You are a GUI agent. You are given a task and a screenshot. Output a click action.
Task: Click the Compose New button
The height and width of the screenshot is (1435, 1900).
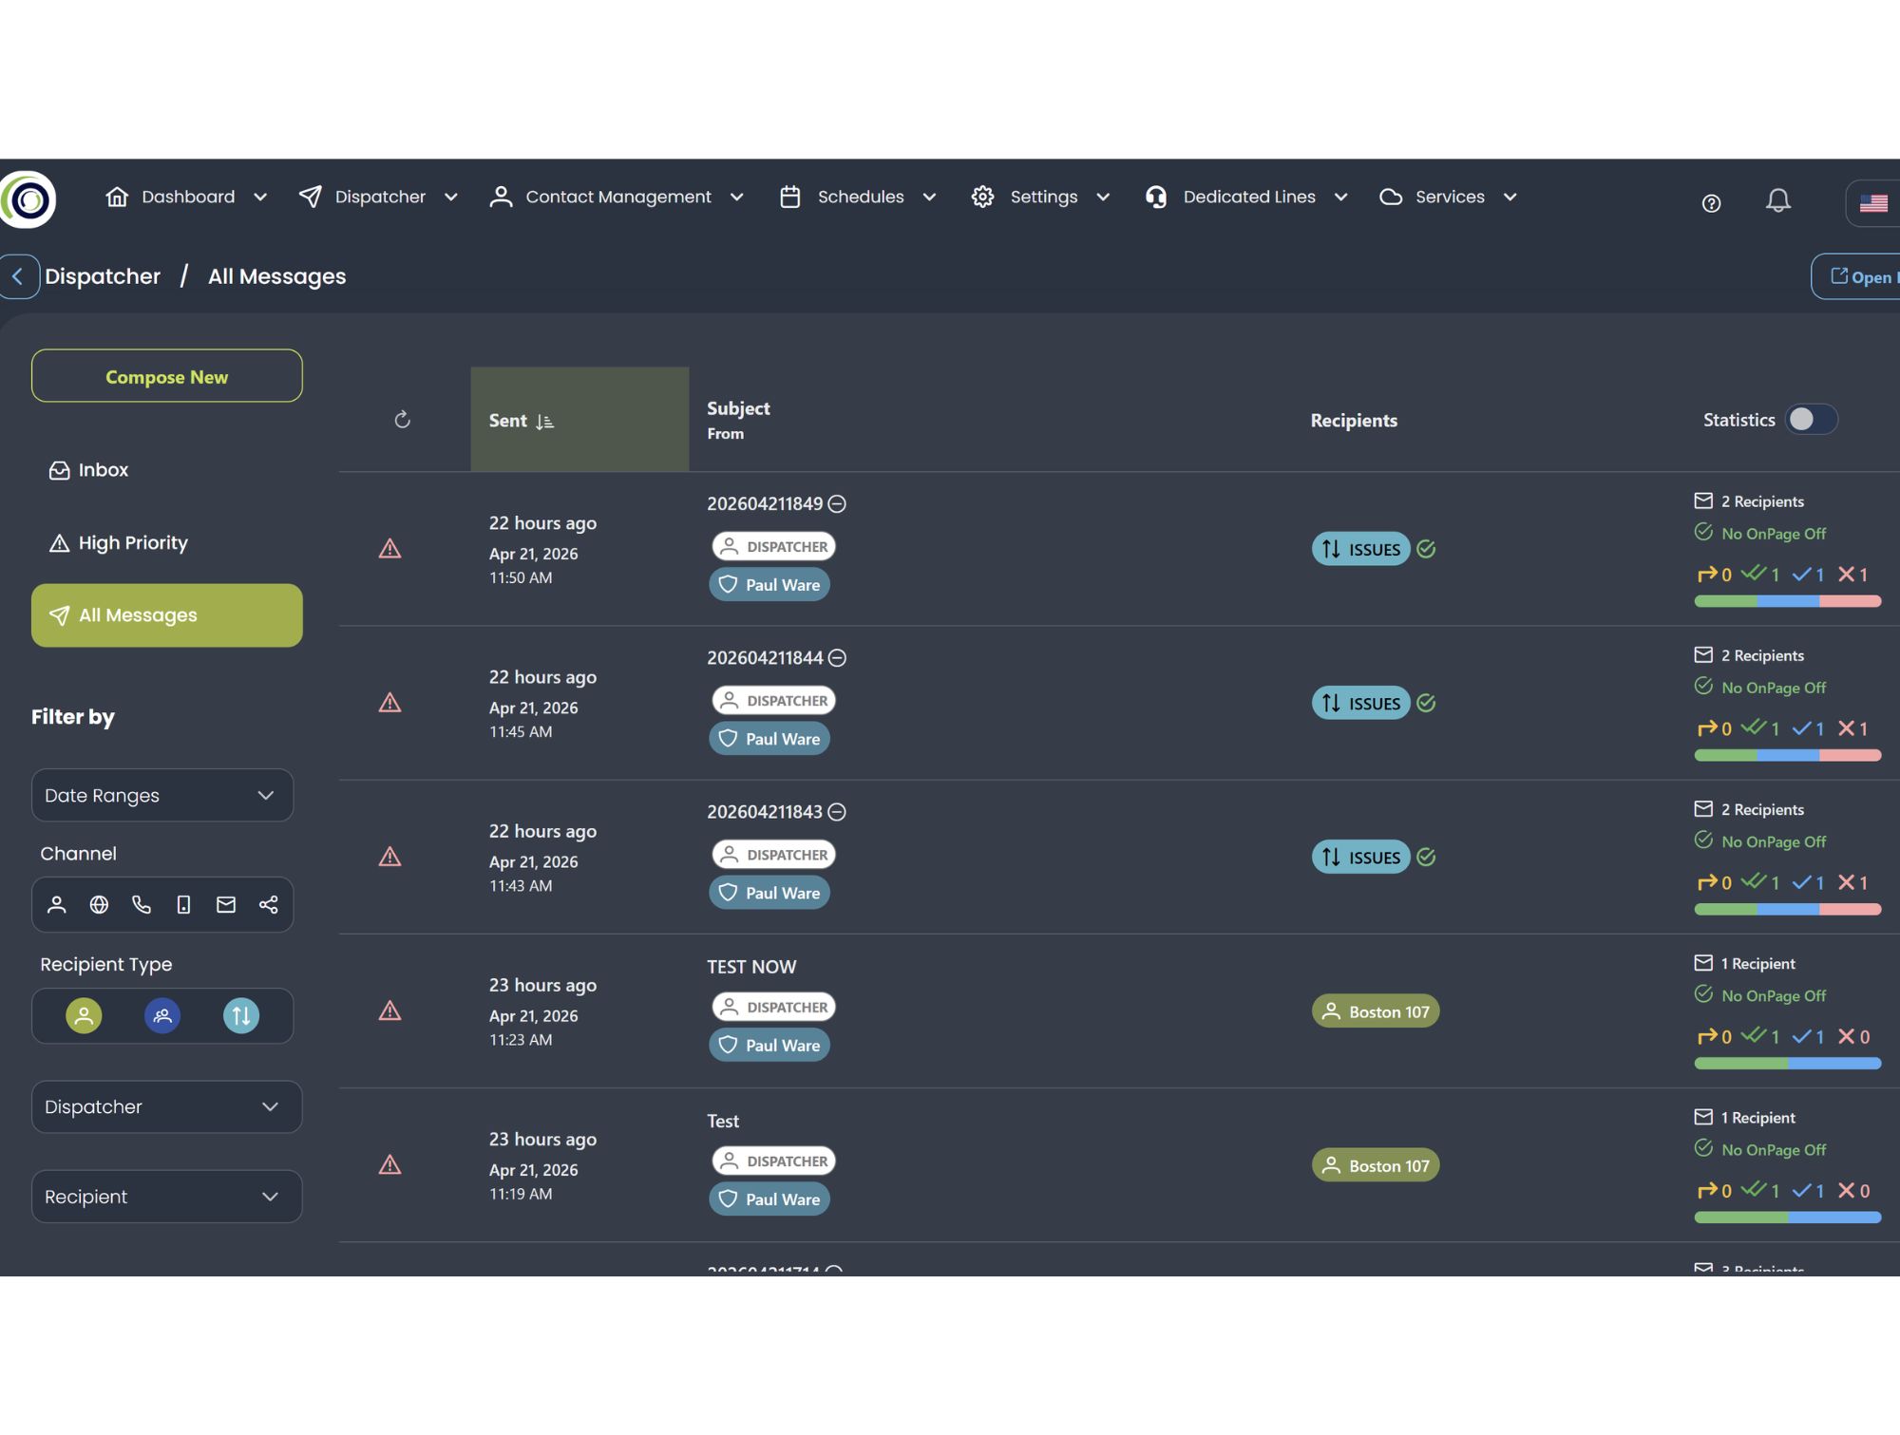coord(166,376)
